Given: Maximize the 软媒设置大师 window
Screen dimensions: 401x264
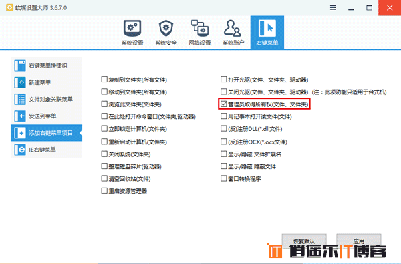Looking at the screenshot, I should coord(369,8).
